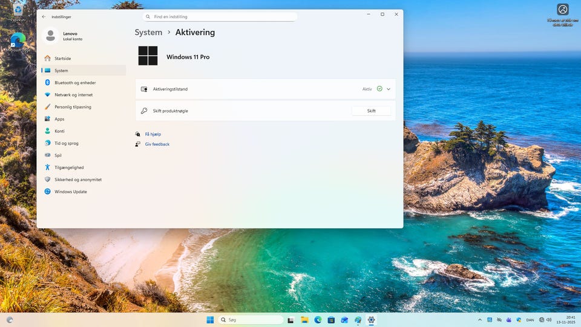Image resolution: width=581 pixels, height=327 pixels.
Task: Click the Aktiveringstilstand row icon
Action: [144, 89]
